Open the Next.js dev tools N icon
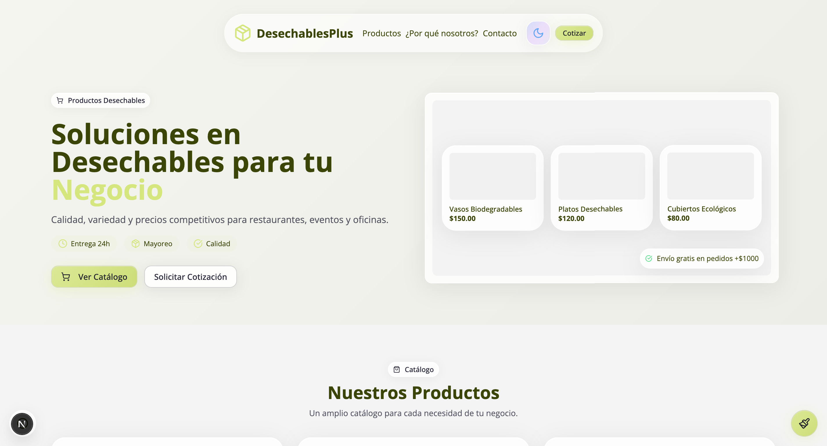The width and height of the screenshot is (827, 446). (x=22, y=424)
